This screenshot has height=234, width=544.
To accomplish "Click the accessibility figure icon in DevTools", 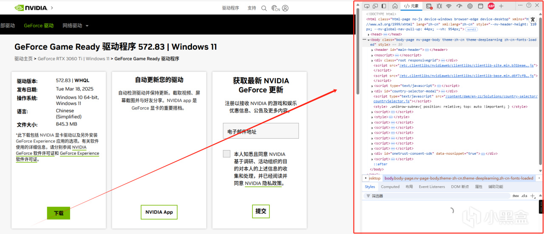I will 533,19.
